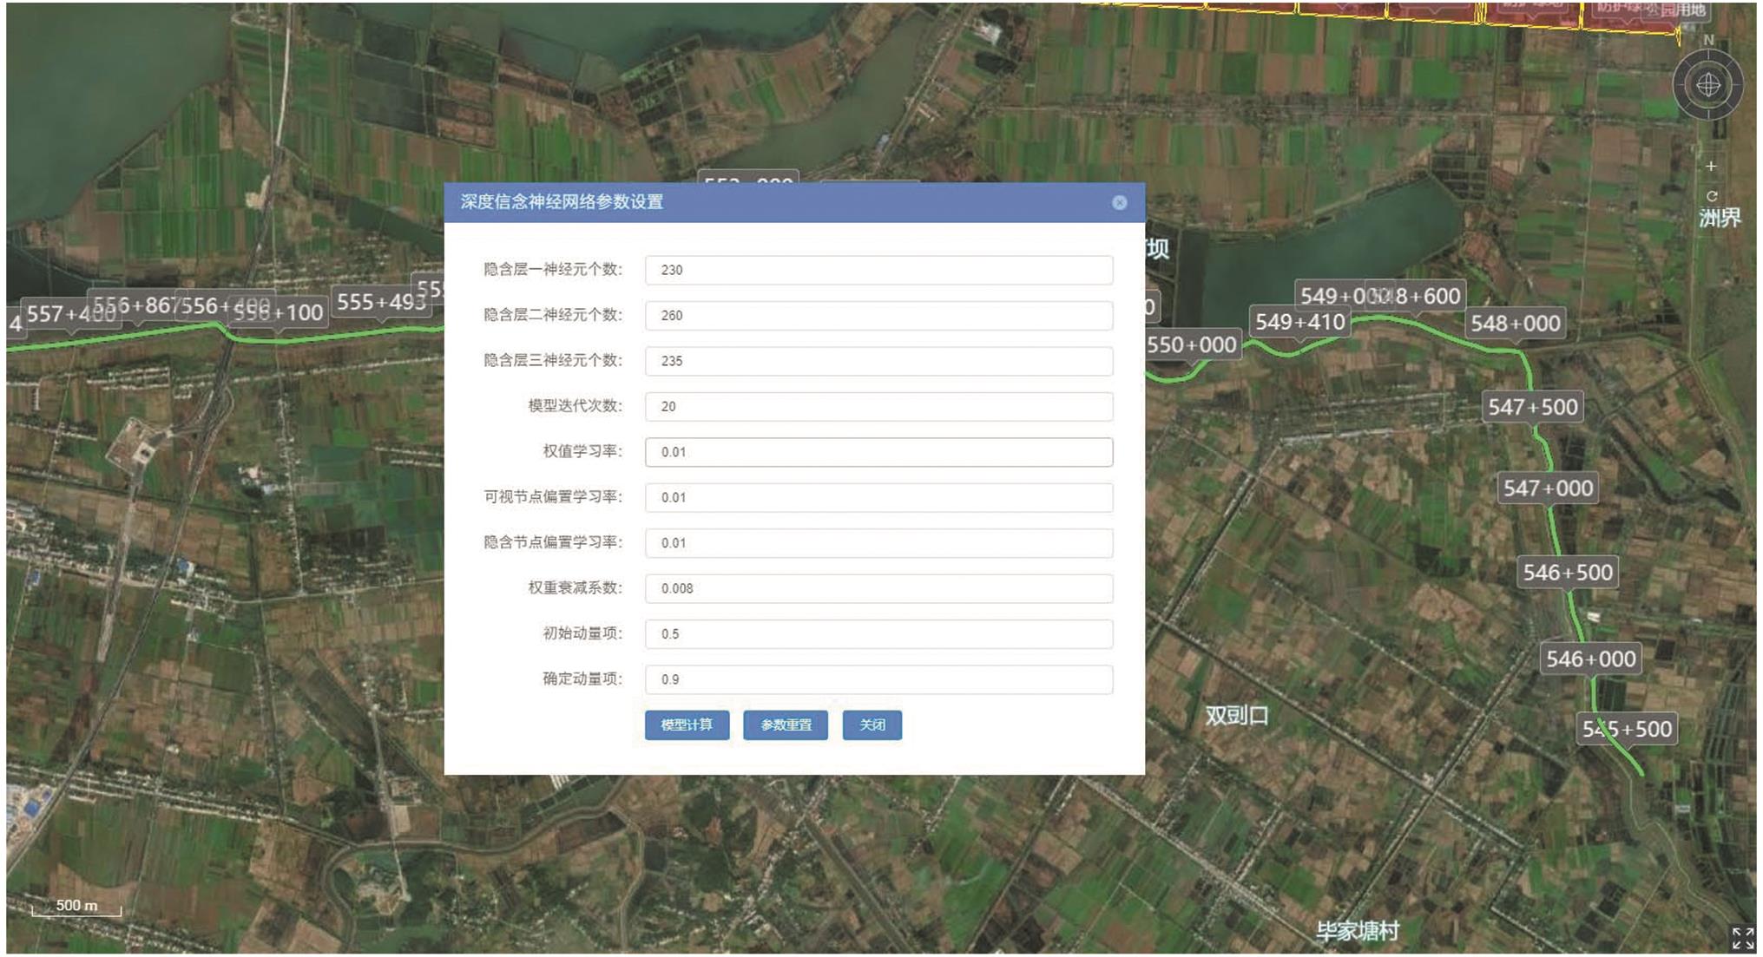Click the 546+000 stake marker label
The height and width of the screenshot is (957, 1763).
tap(1590, 659)
